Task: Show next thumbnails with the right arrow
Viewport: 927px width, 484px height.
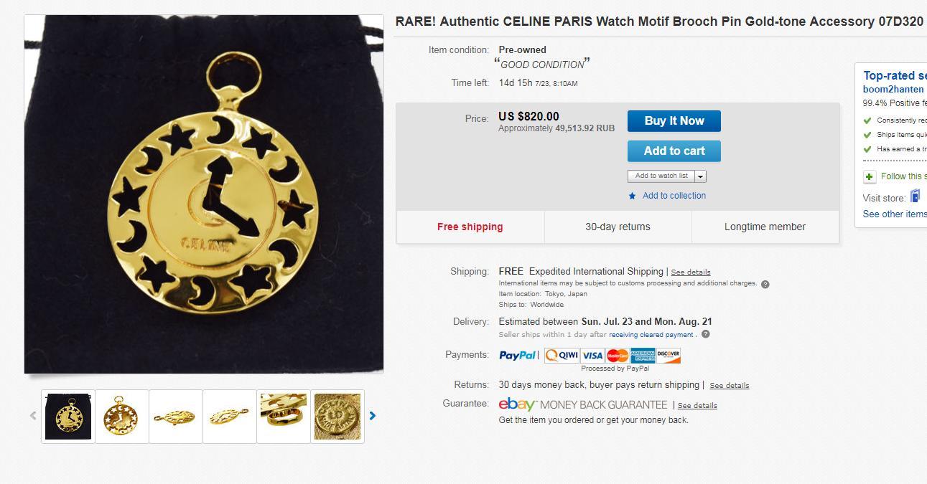Action: click(372, 415)
